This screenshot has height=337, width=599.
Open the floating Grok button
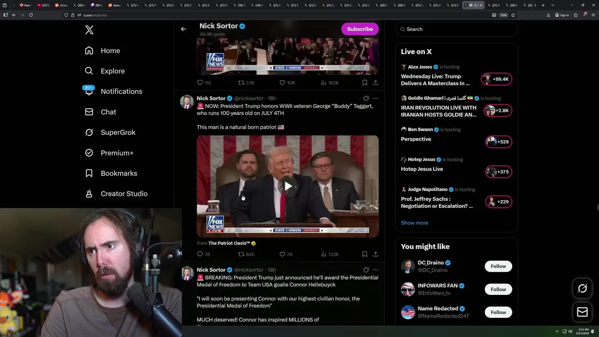(582, 289)
